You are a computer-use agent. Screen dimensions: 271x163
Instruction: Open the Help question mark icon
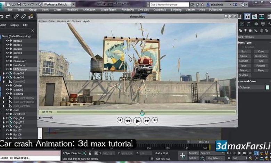click(243, 5)
